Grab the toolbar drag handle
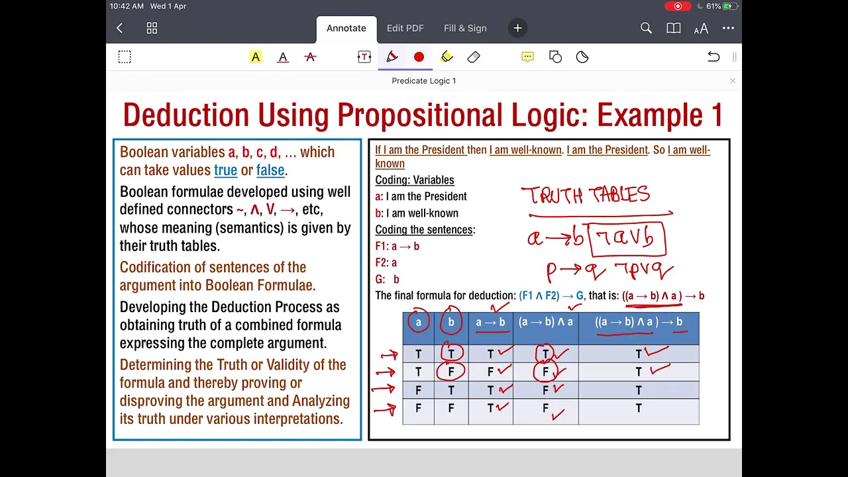Viewport: 848px width, 477px height. coord(734,57)
